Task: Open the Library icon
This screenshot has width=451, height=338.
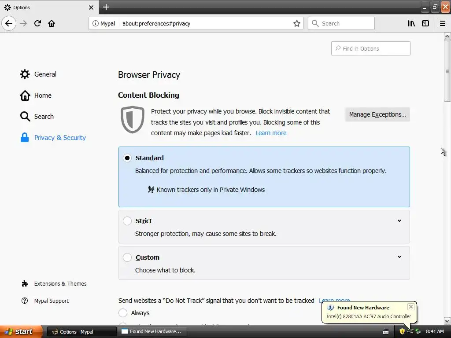Action: pyautogui.click(x=411, y=23)
